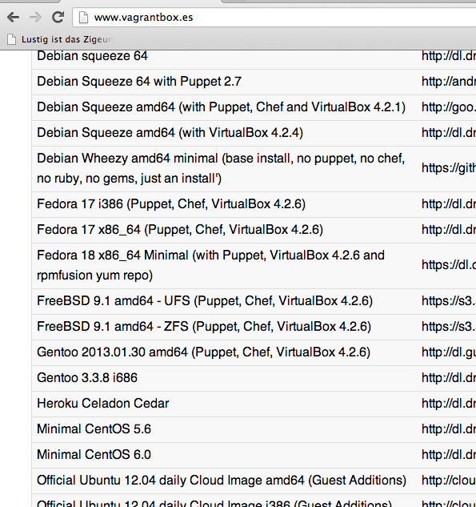Image resolution: width=476 pixels, height=507 pixels.
Task: Click URL in the Minimal CentOS 5.6 row
Action: tap(449, 429)
